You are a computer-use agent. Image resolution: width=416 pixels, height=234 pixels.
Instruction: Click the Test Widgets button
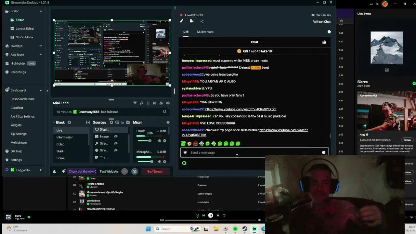coord(109,171)
